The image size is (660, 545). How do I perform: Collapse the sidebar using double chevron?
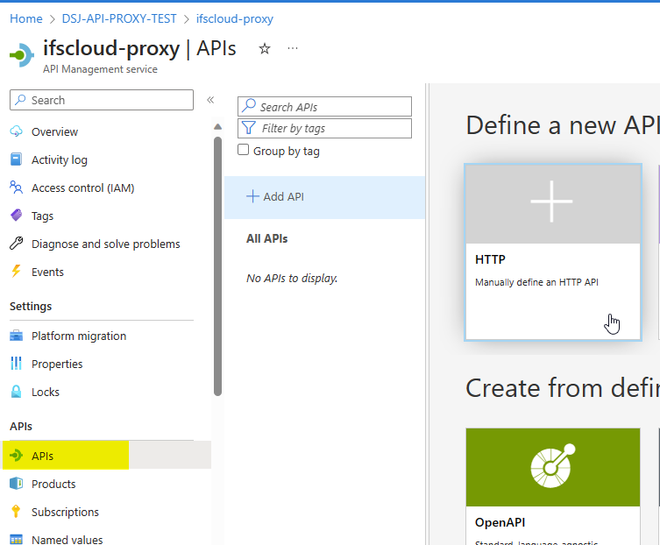pos(210,100)
